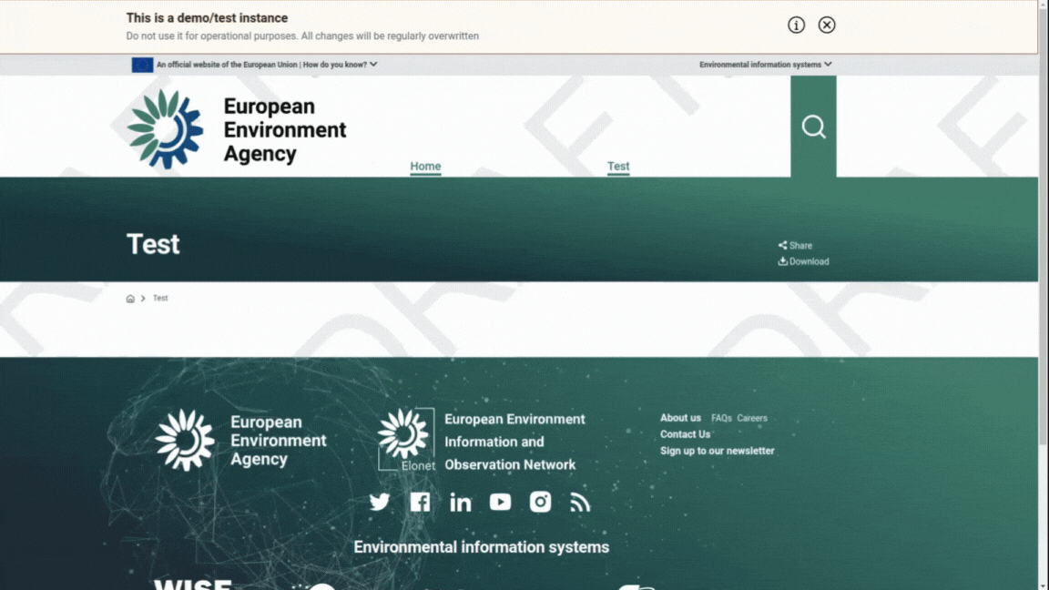Go to home via breadcrumb house icon
This screenshot has width=1049, height=590.
pos(130,299)
